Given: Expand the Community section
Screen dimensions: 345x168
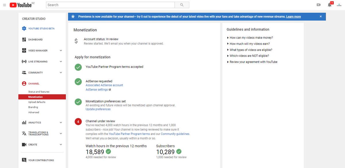Looking at the screenshot, I should coord(61,72).
